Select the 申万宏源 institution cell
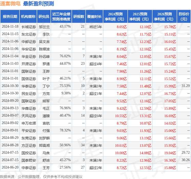191x179 pixels. 29,123
